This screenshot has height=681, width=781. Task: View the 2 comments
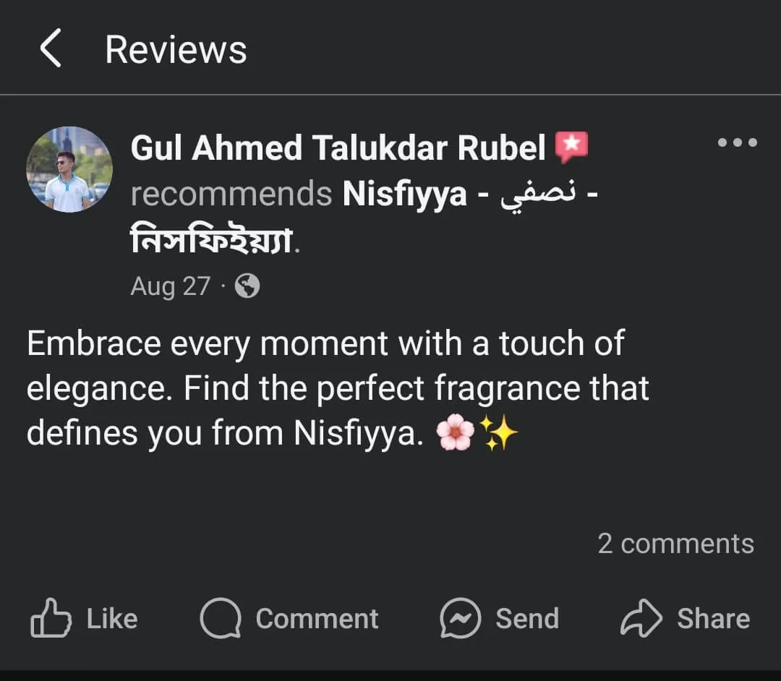coord(675,544)
